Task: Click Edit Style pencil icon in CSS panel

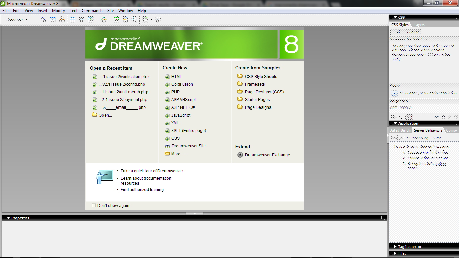Action: (450, 117)
